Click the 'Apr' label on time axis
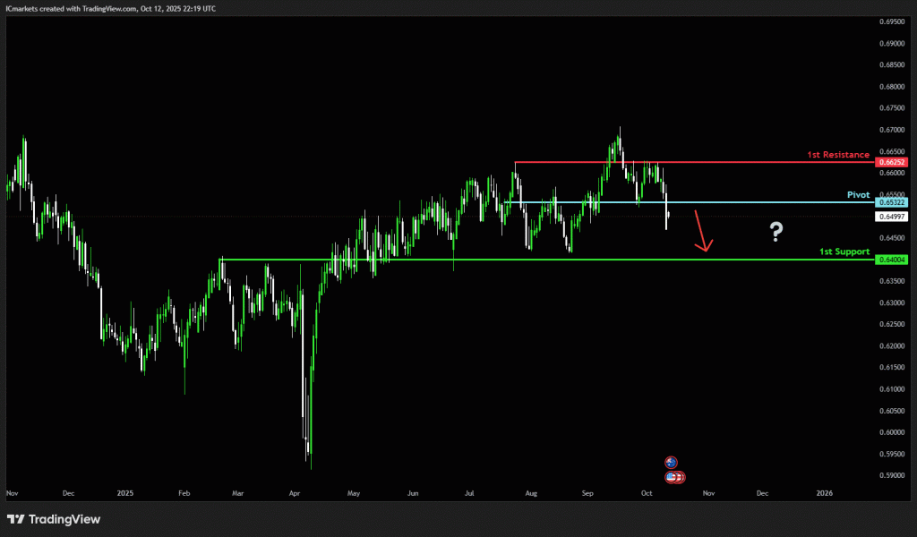This screenshot has height=537, width=917. coord(296,492)
